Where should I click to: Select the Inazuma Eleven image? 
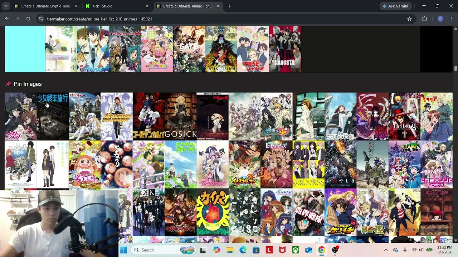coord(245,164)
